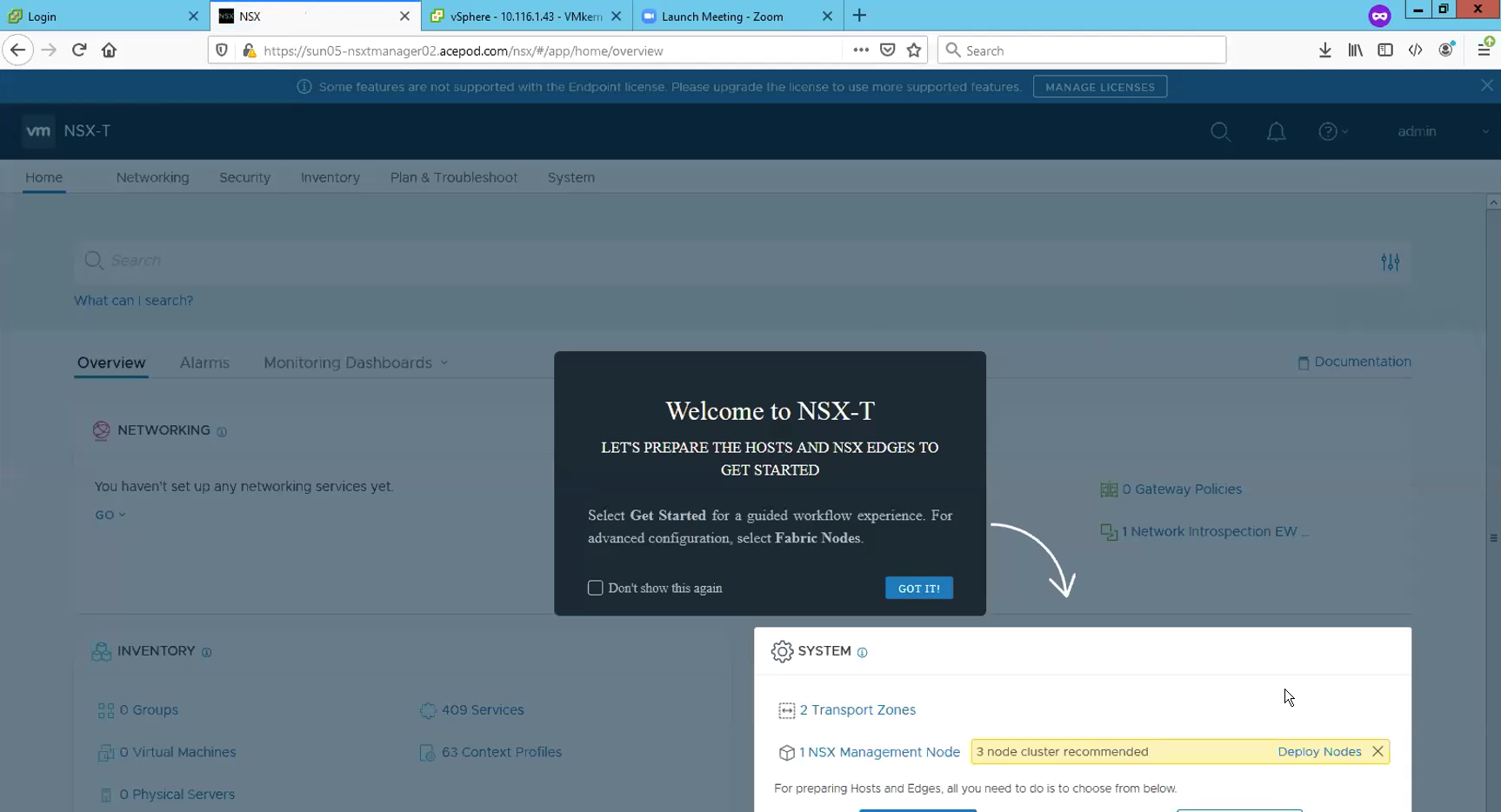
Task: Open NSX-T global search magnifier icon
Action: tap(1220, 131)
